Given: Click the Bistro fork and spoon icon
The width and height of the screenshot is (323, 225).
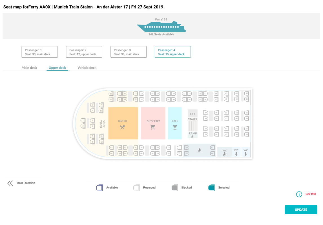Looking at the screenshot, I should pos(122,127).
